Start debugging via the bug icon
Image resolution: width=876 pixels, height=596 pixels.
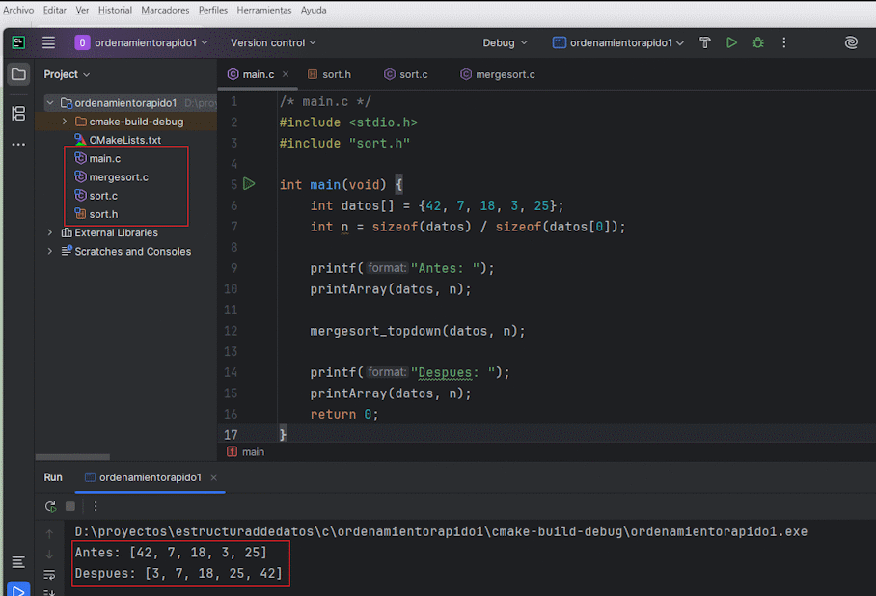coord(757,42)
